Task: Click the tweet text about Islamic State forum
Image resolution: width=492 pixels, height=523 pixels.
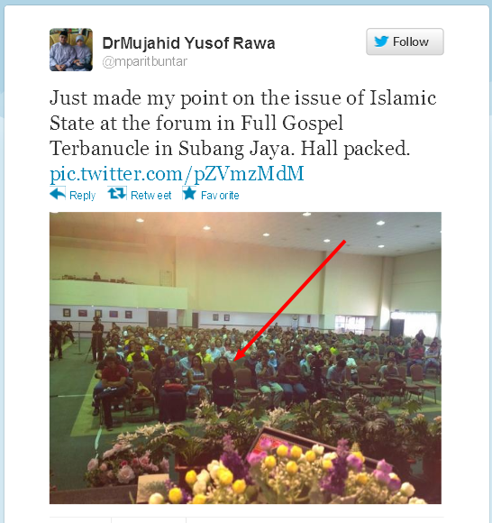Action: (x=242, y=123)
